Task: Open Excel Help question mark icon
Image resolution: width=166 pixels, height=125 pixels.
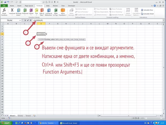Action: coord(155,6)
